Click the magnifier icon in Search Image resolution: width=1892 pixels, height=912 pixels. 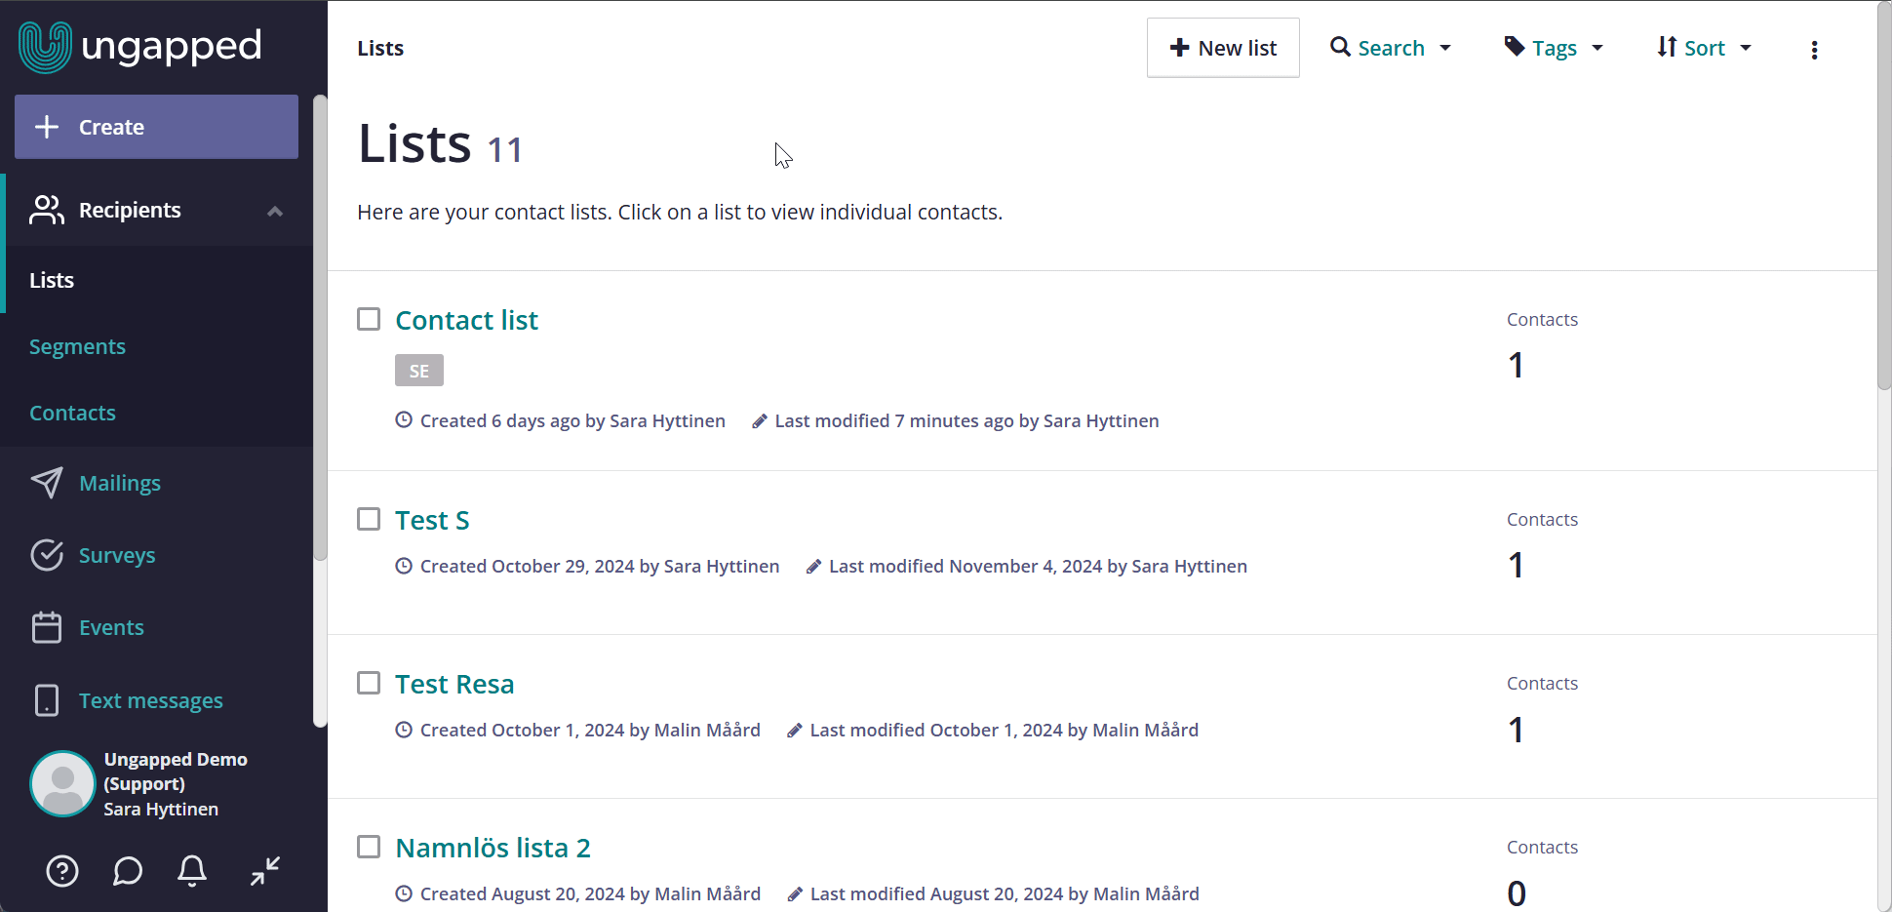point(1341,47)
